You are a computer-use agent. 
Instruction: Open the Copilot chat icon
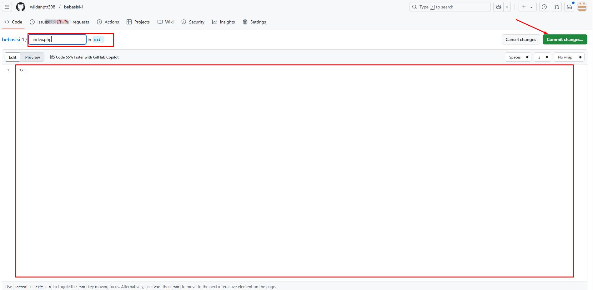click(x=499, y=7)
